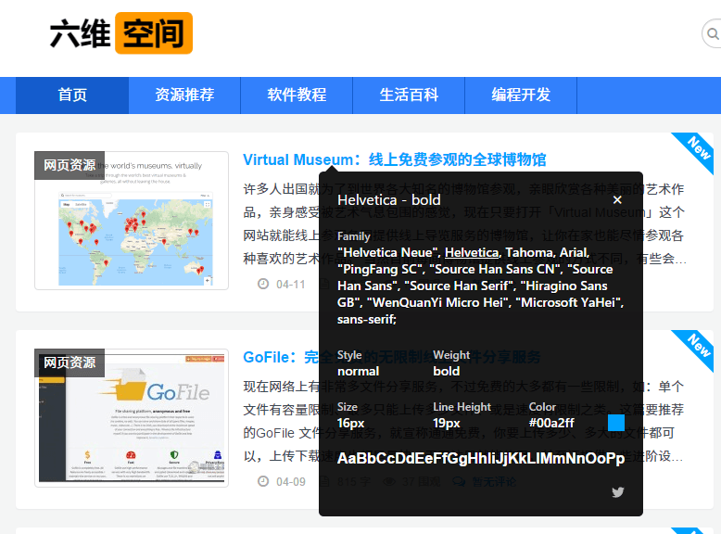Open the 软件教程 nav tab

(297, 95)
